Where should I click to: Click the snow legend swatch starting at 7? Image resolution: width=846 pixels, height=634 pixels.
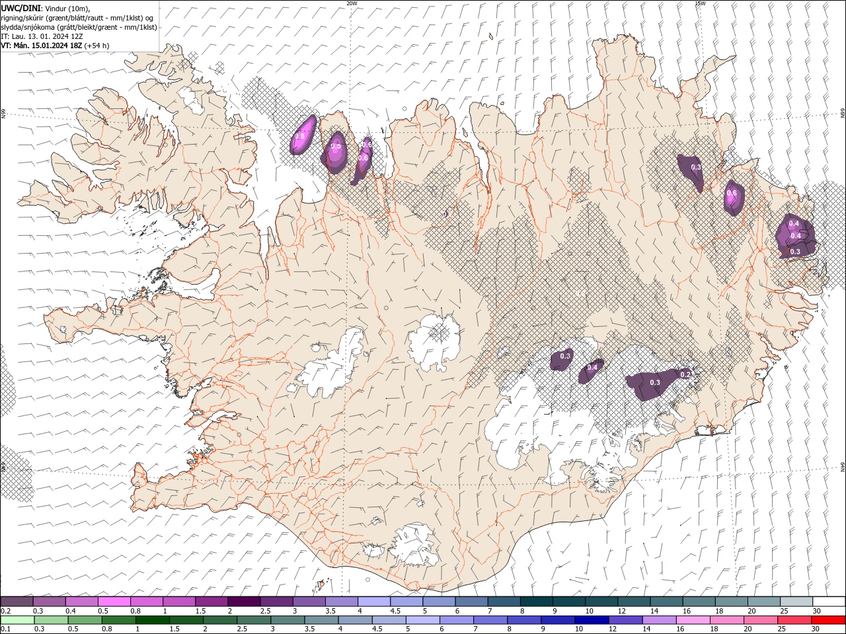[503, 602]
